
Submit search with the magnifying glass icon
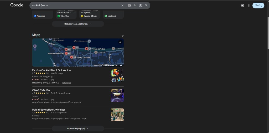(146, 6)
